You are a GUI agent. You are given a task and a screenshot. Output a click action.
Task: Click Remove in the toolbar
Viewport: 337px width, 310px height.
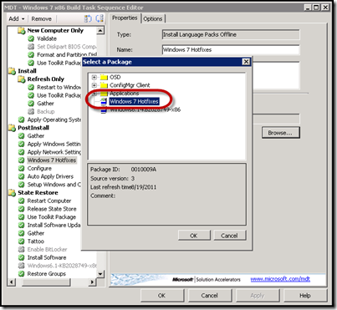pos(41,19)
